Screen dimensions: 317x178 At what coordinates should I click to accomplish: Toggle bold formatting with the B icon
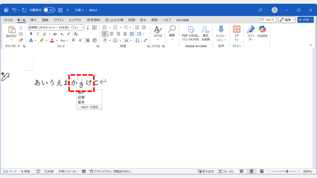(31, 34)
